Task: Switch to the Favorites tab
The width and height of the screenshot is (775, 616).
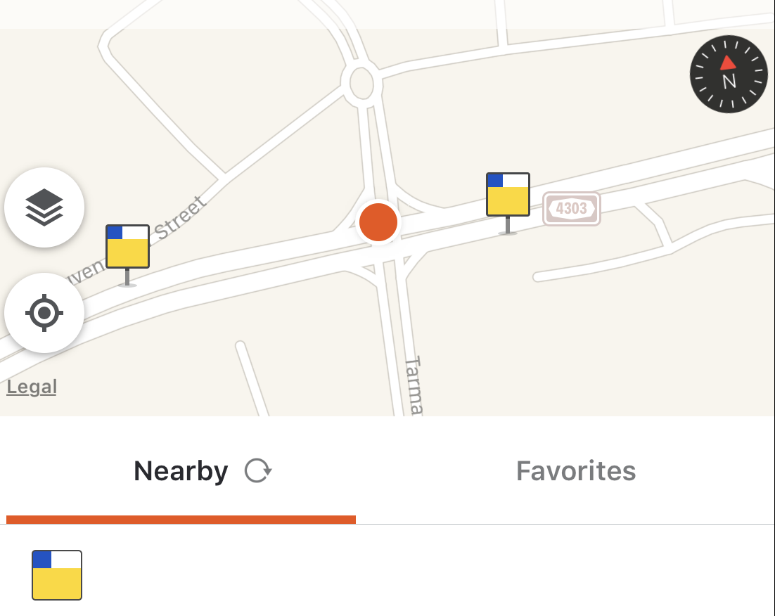Action: point(576,470)
